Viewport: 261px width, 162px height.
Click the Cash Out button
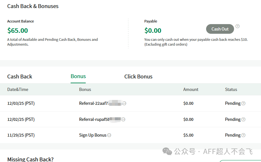(x=220, y=29)
